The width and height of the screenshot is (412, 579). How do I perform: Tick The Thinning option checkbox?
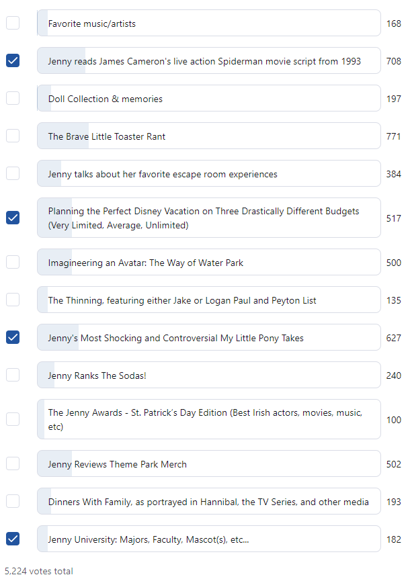pos(13,300)
